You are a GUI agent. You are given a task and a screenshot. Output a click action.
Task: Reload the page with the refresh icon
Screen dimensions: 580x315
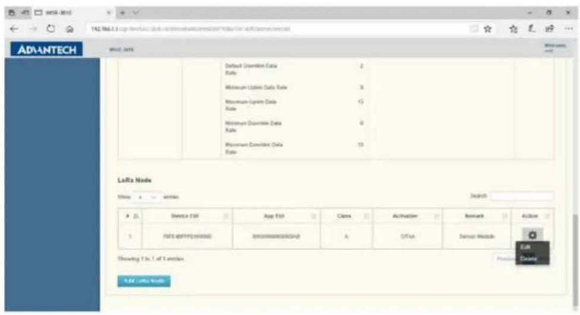51,29
